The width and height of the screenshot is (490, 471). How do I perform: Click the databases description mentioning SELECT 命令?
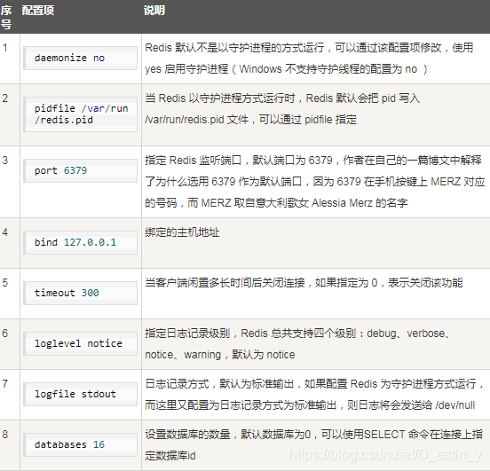(313, 445)
